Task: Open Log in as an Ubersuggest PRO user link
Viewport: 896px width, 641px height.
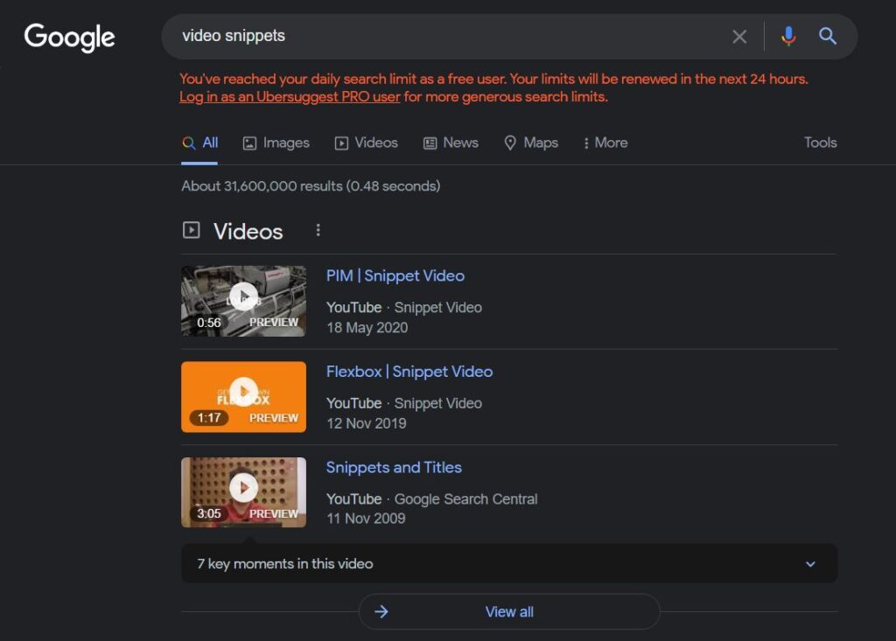Action: tap(290, 96)
